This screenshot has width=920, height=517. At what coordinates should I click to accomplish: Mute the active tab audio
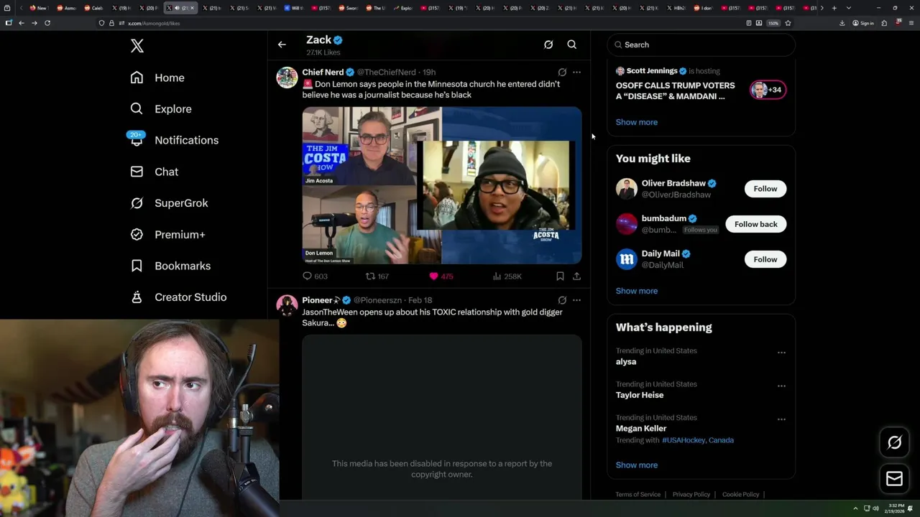[177, 8]
